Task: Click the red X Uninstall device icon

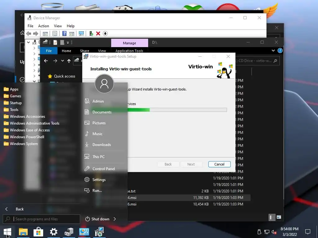Action: point(98,33)
